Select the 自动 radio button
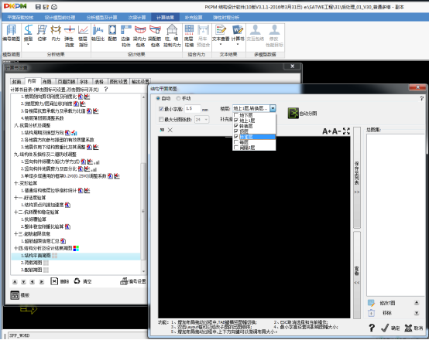This screenshot has width=429, height=340. (158, 98)
